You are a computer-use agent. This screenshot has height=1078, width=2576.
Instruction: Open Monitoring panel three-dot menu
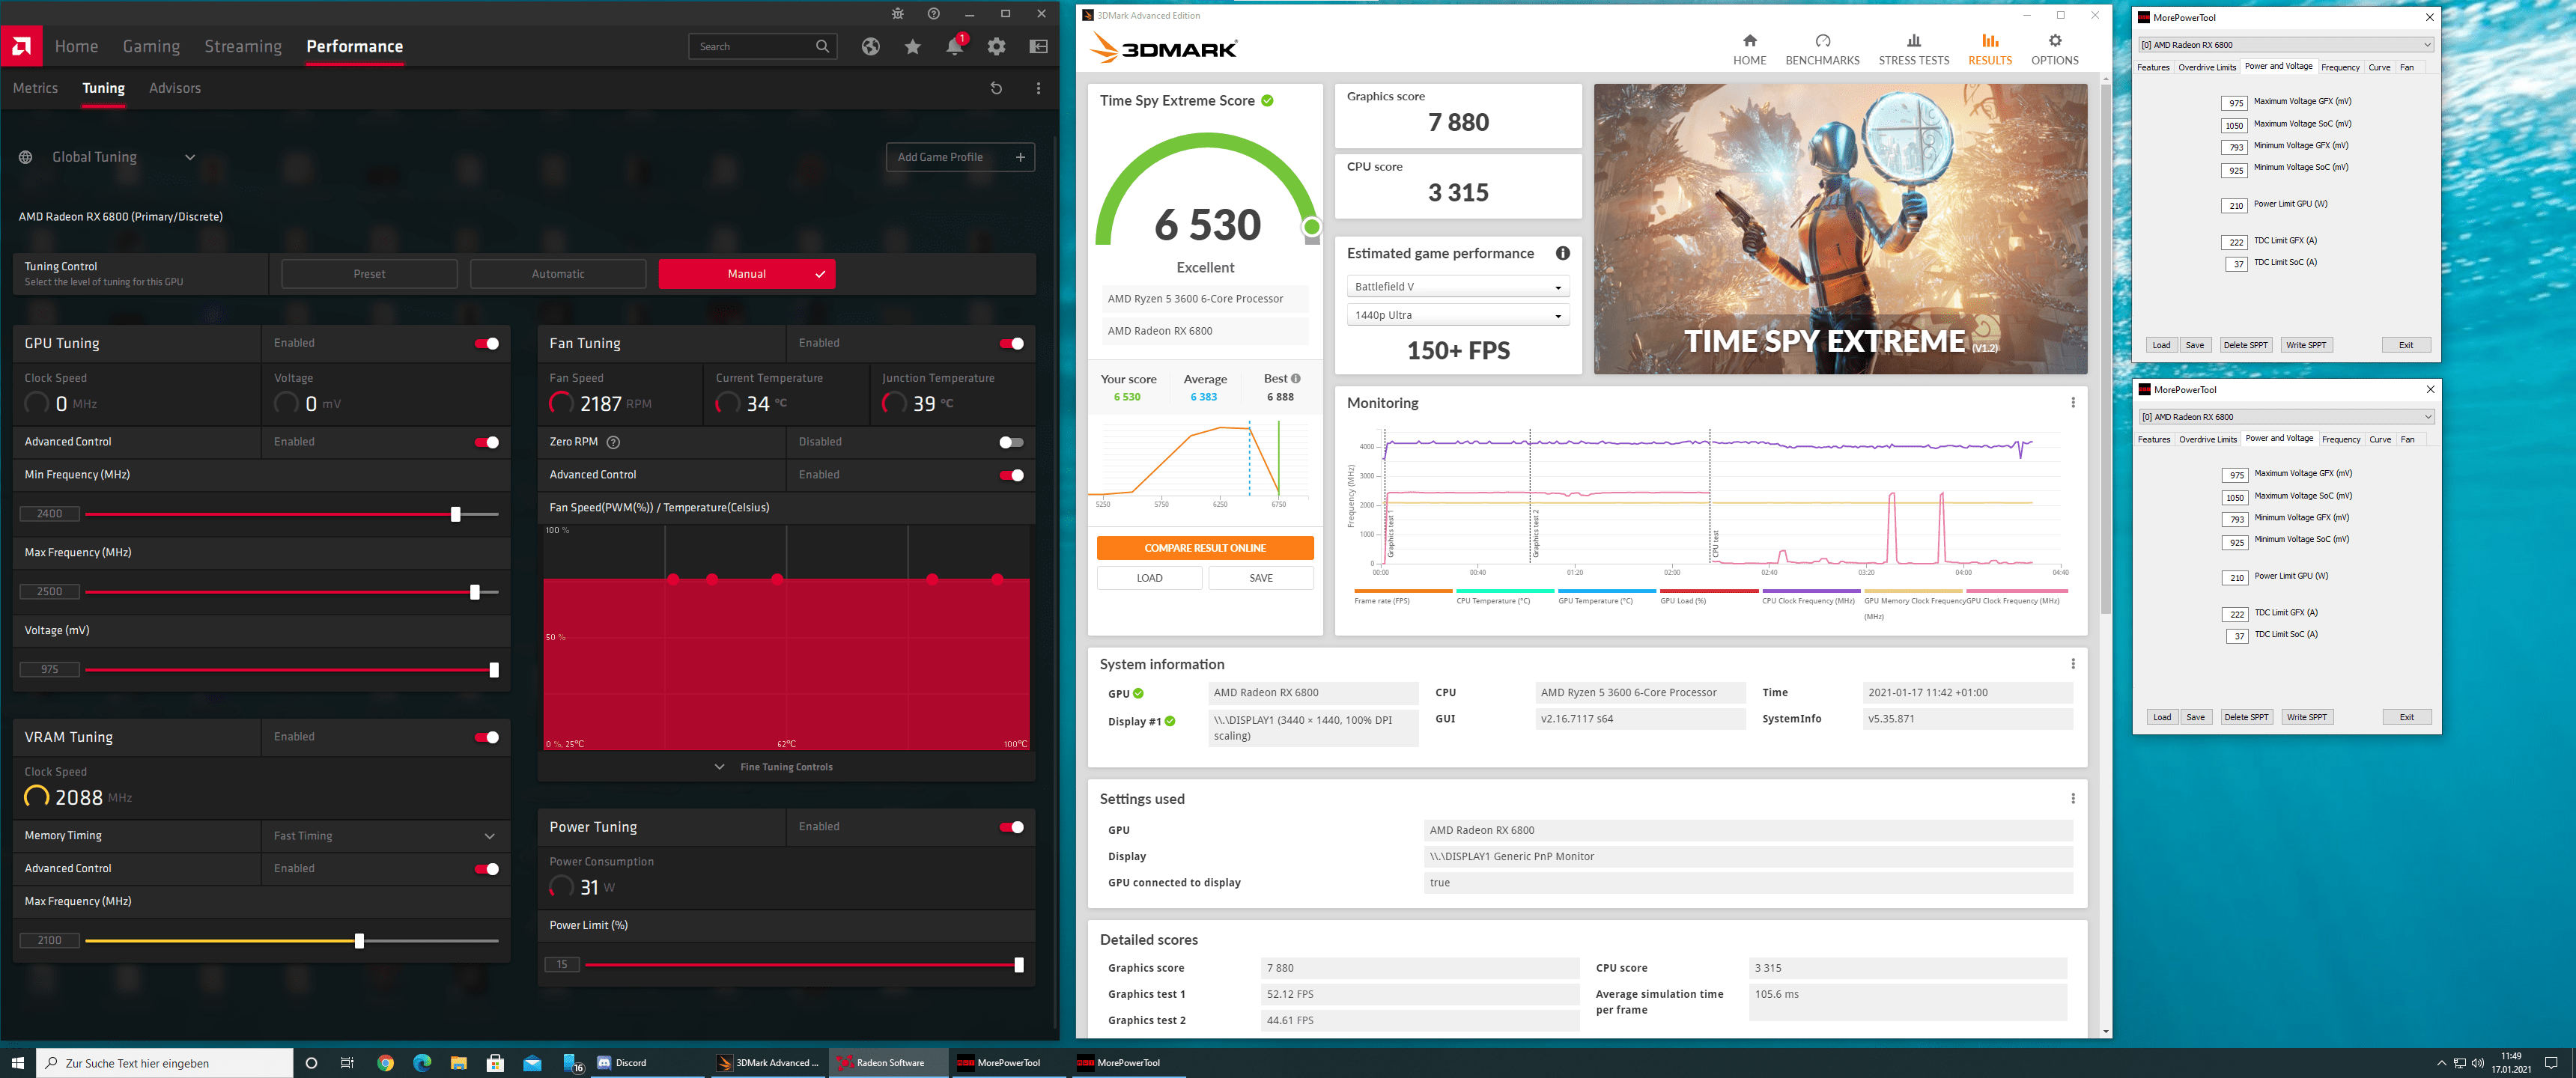click(2073, 402)
